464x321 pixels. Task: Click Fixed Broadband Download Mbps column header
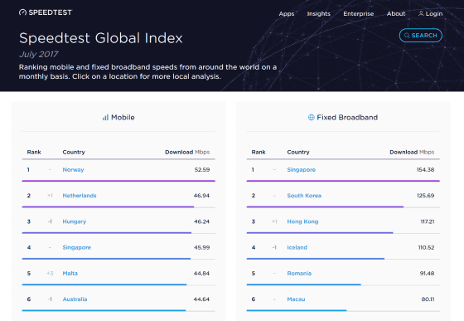(412, 152)
